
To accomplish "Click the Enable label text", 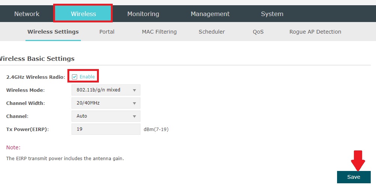I will click(x=87, y=77).
